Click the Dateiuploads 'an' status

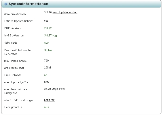[46, 75]
